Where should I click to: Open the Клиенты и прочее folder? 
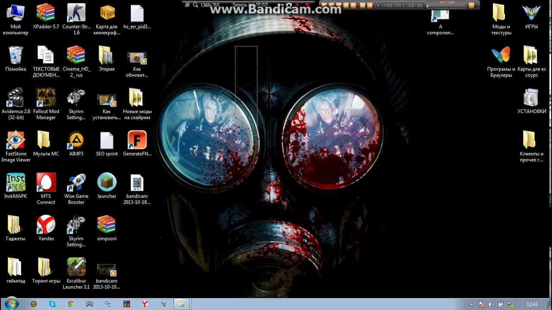(x=531, y=146)
